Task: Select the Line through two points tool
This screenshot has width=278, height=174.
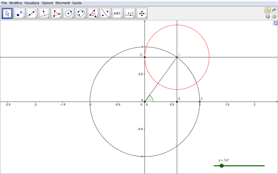Action: point(32,13)
